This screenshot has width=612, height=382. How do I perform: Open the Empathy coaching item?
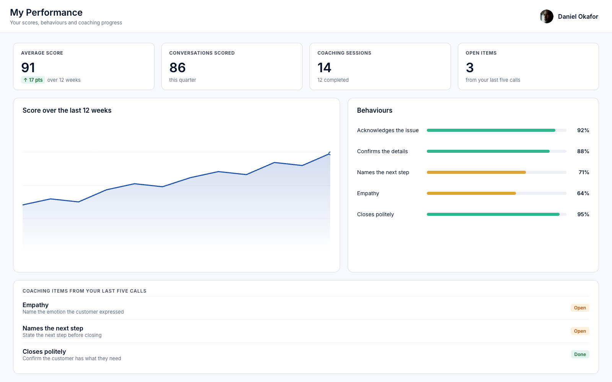(x=306, y=308)
